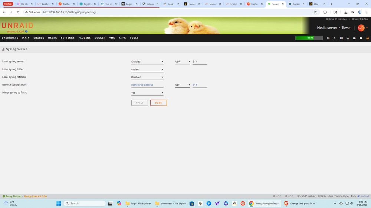Open Chrome three-dot menu

coord(367,12)
